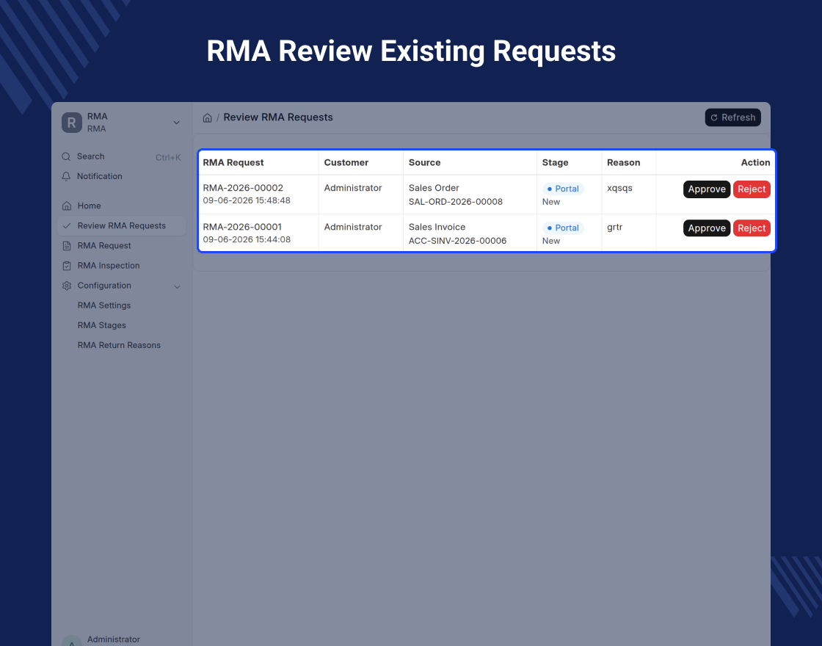The image size is (822, 646).
Task: Click the RMA Request document icon
Action: click(67, 246)
